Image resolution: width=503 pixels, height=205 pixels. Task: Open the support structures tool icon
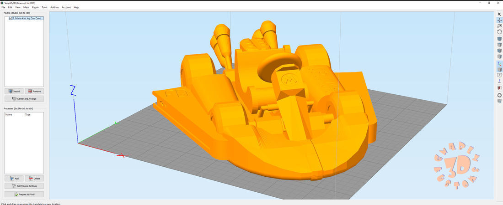click(499, 101)
